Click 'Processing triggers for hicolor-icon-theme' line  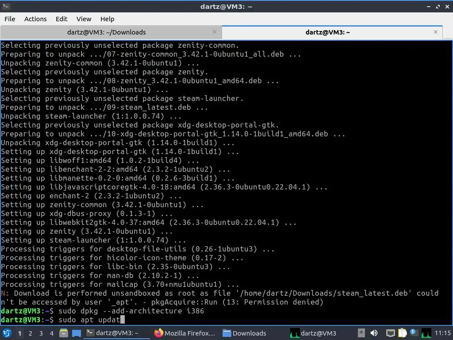pos(122,258)
